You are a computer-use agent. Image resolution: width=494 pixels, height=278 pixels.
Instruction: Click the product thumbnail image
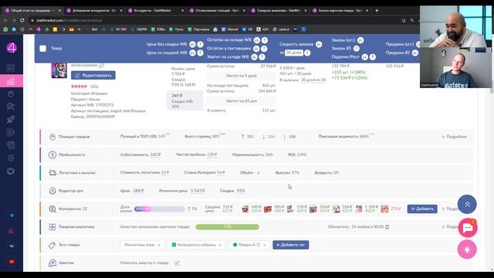click(59, 70)
